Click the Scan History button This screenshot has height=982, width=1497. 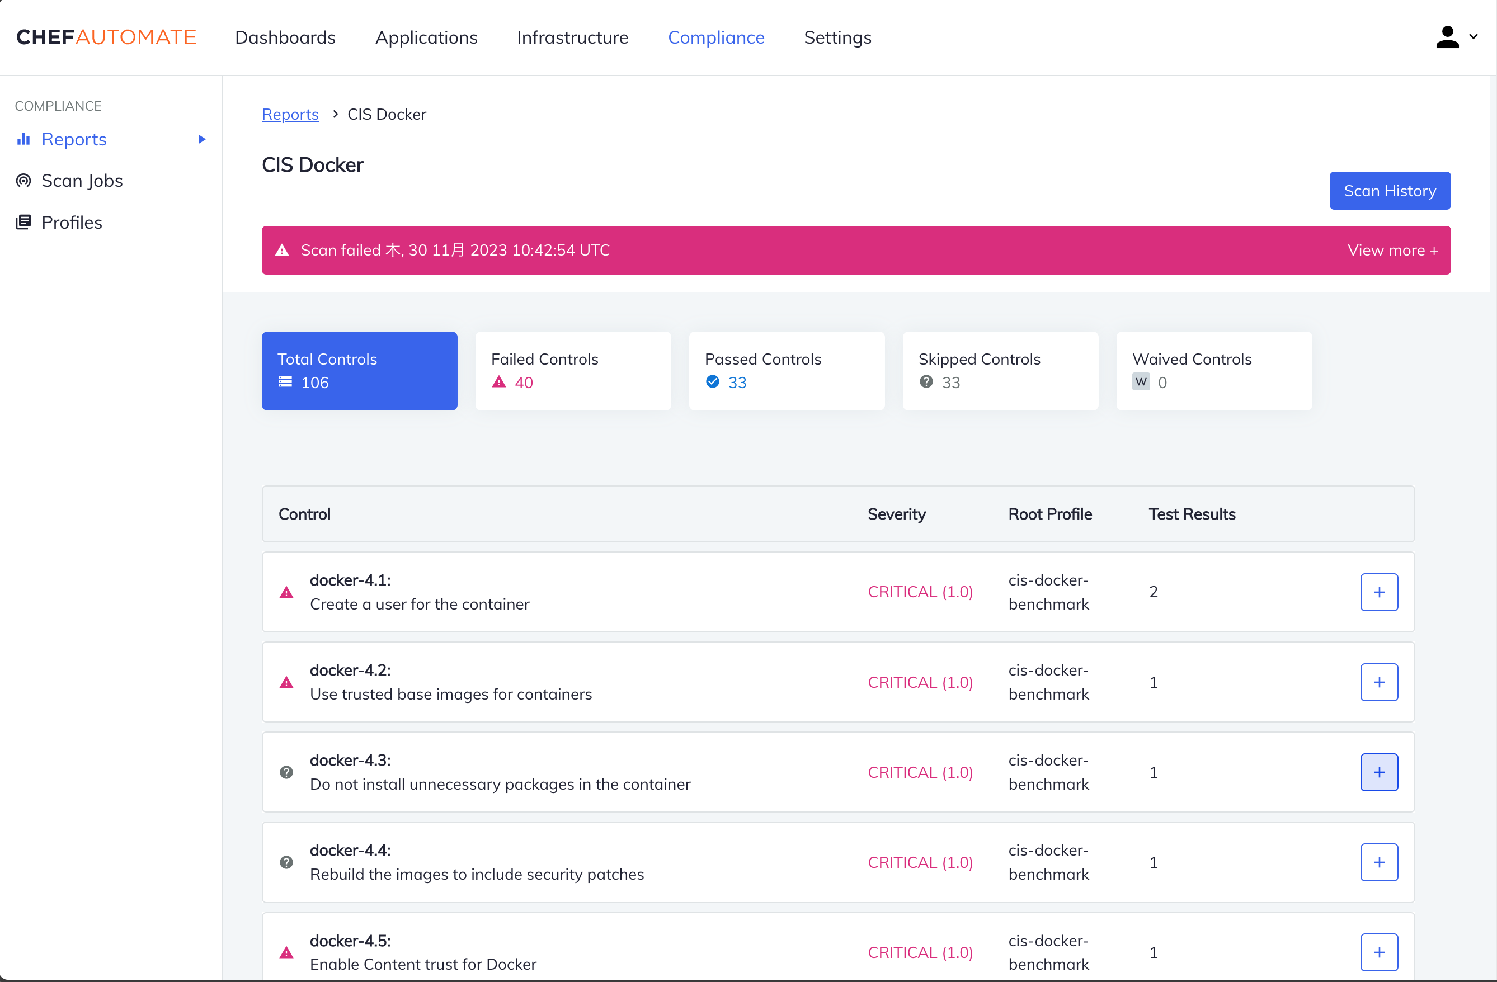[x=1390, y=191]
